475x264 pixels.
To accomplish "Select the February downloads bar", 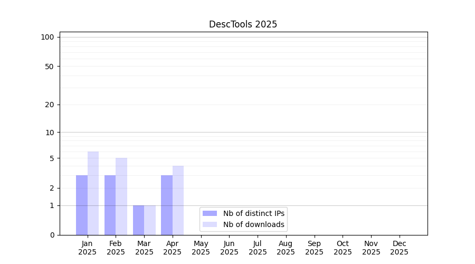I will tap(121, 196).
